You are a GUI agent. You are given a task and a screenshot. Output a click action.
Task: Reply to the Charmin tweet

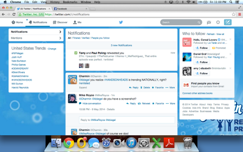click(134, 88)
